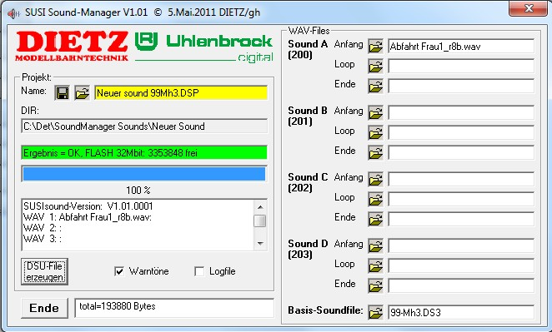Image resolution: width=552 pixels, height=332 pixels.
Task: Click the empty Sound C Loop field
Action: (461, 199)
